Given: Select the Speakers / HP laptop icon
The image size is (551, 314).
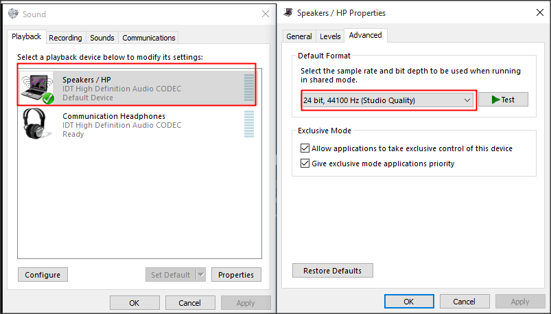Looking at the screenshot, I should point(37,87).
